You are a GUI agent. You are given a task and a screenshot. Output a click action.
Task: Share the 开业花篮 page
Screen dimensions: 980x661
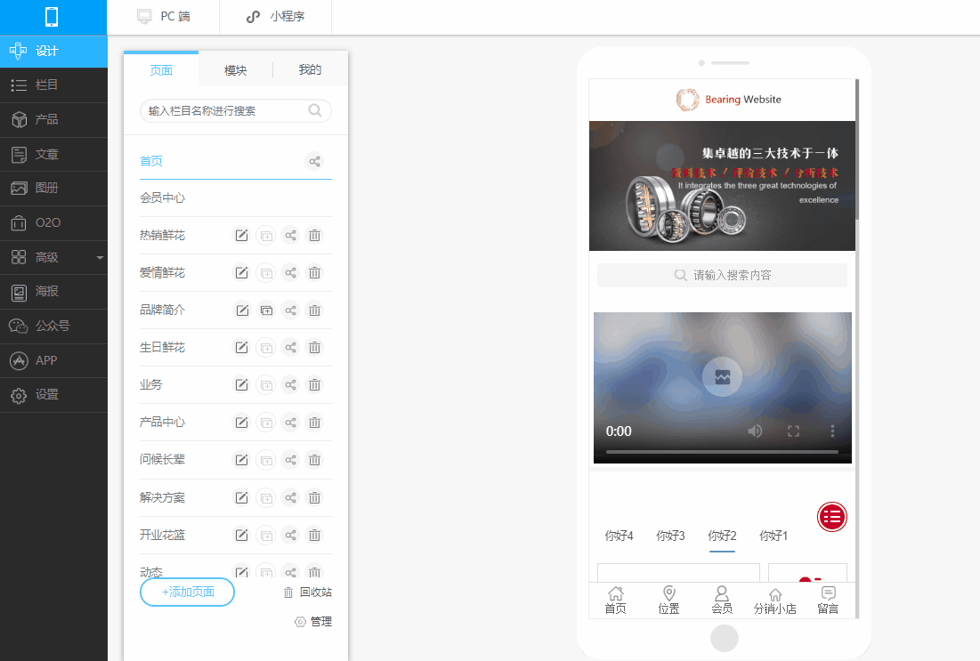[x=291, y=536]
